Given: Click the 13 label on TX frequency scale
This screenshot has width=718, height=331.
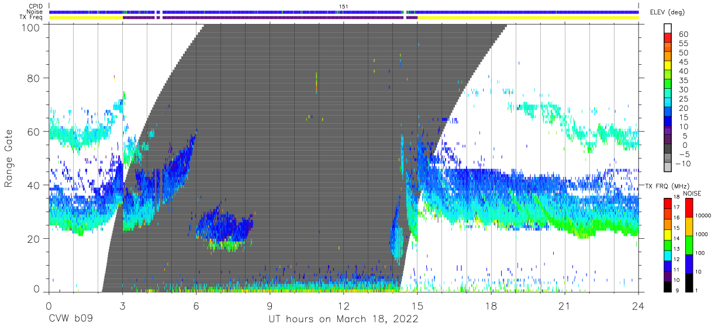Looking at the screenshot, I should click(x=677, y=249).
